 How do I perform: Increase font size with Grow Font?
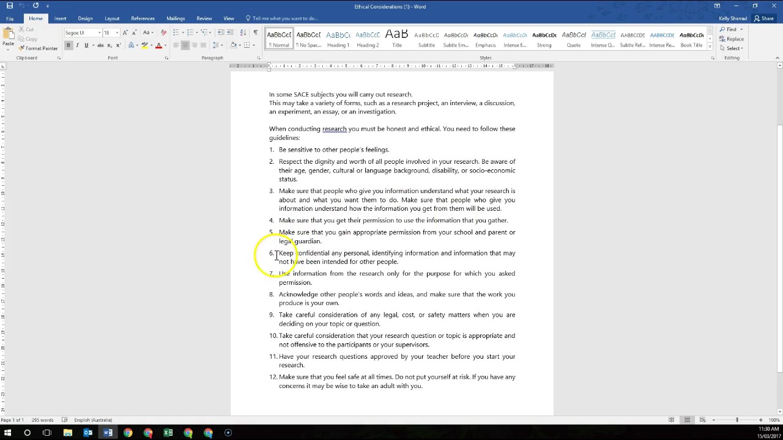coord(125,32)
